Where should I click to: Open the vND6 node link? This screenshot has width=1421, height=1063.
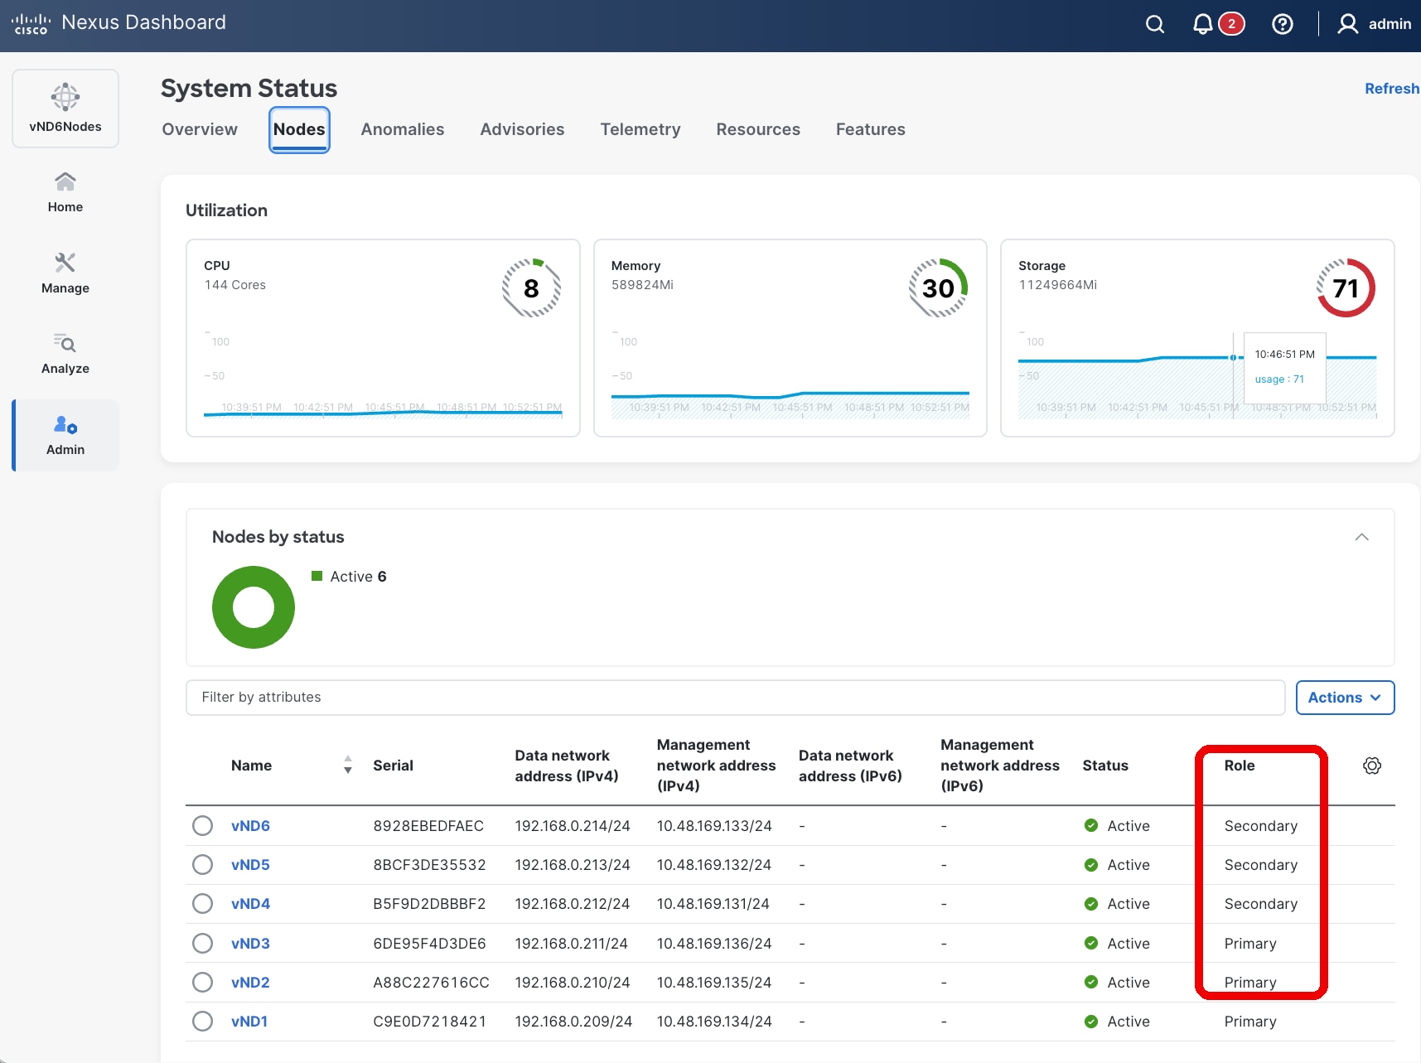pyautogui.click(x=250, y=826)
